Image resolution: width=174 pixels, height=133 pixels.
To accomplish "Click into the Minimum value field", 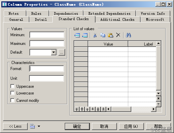I will (47, 35).
